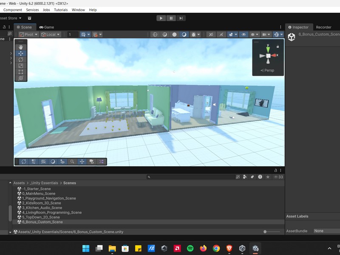Image resolution: width=340 pixels, height=255 pixels.
Task: Open the Local handle rotation dropdown
Action: (x=51, y=34)
